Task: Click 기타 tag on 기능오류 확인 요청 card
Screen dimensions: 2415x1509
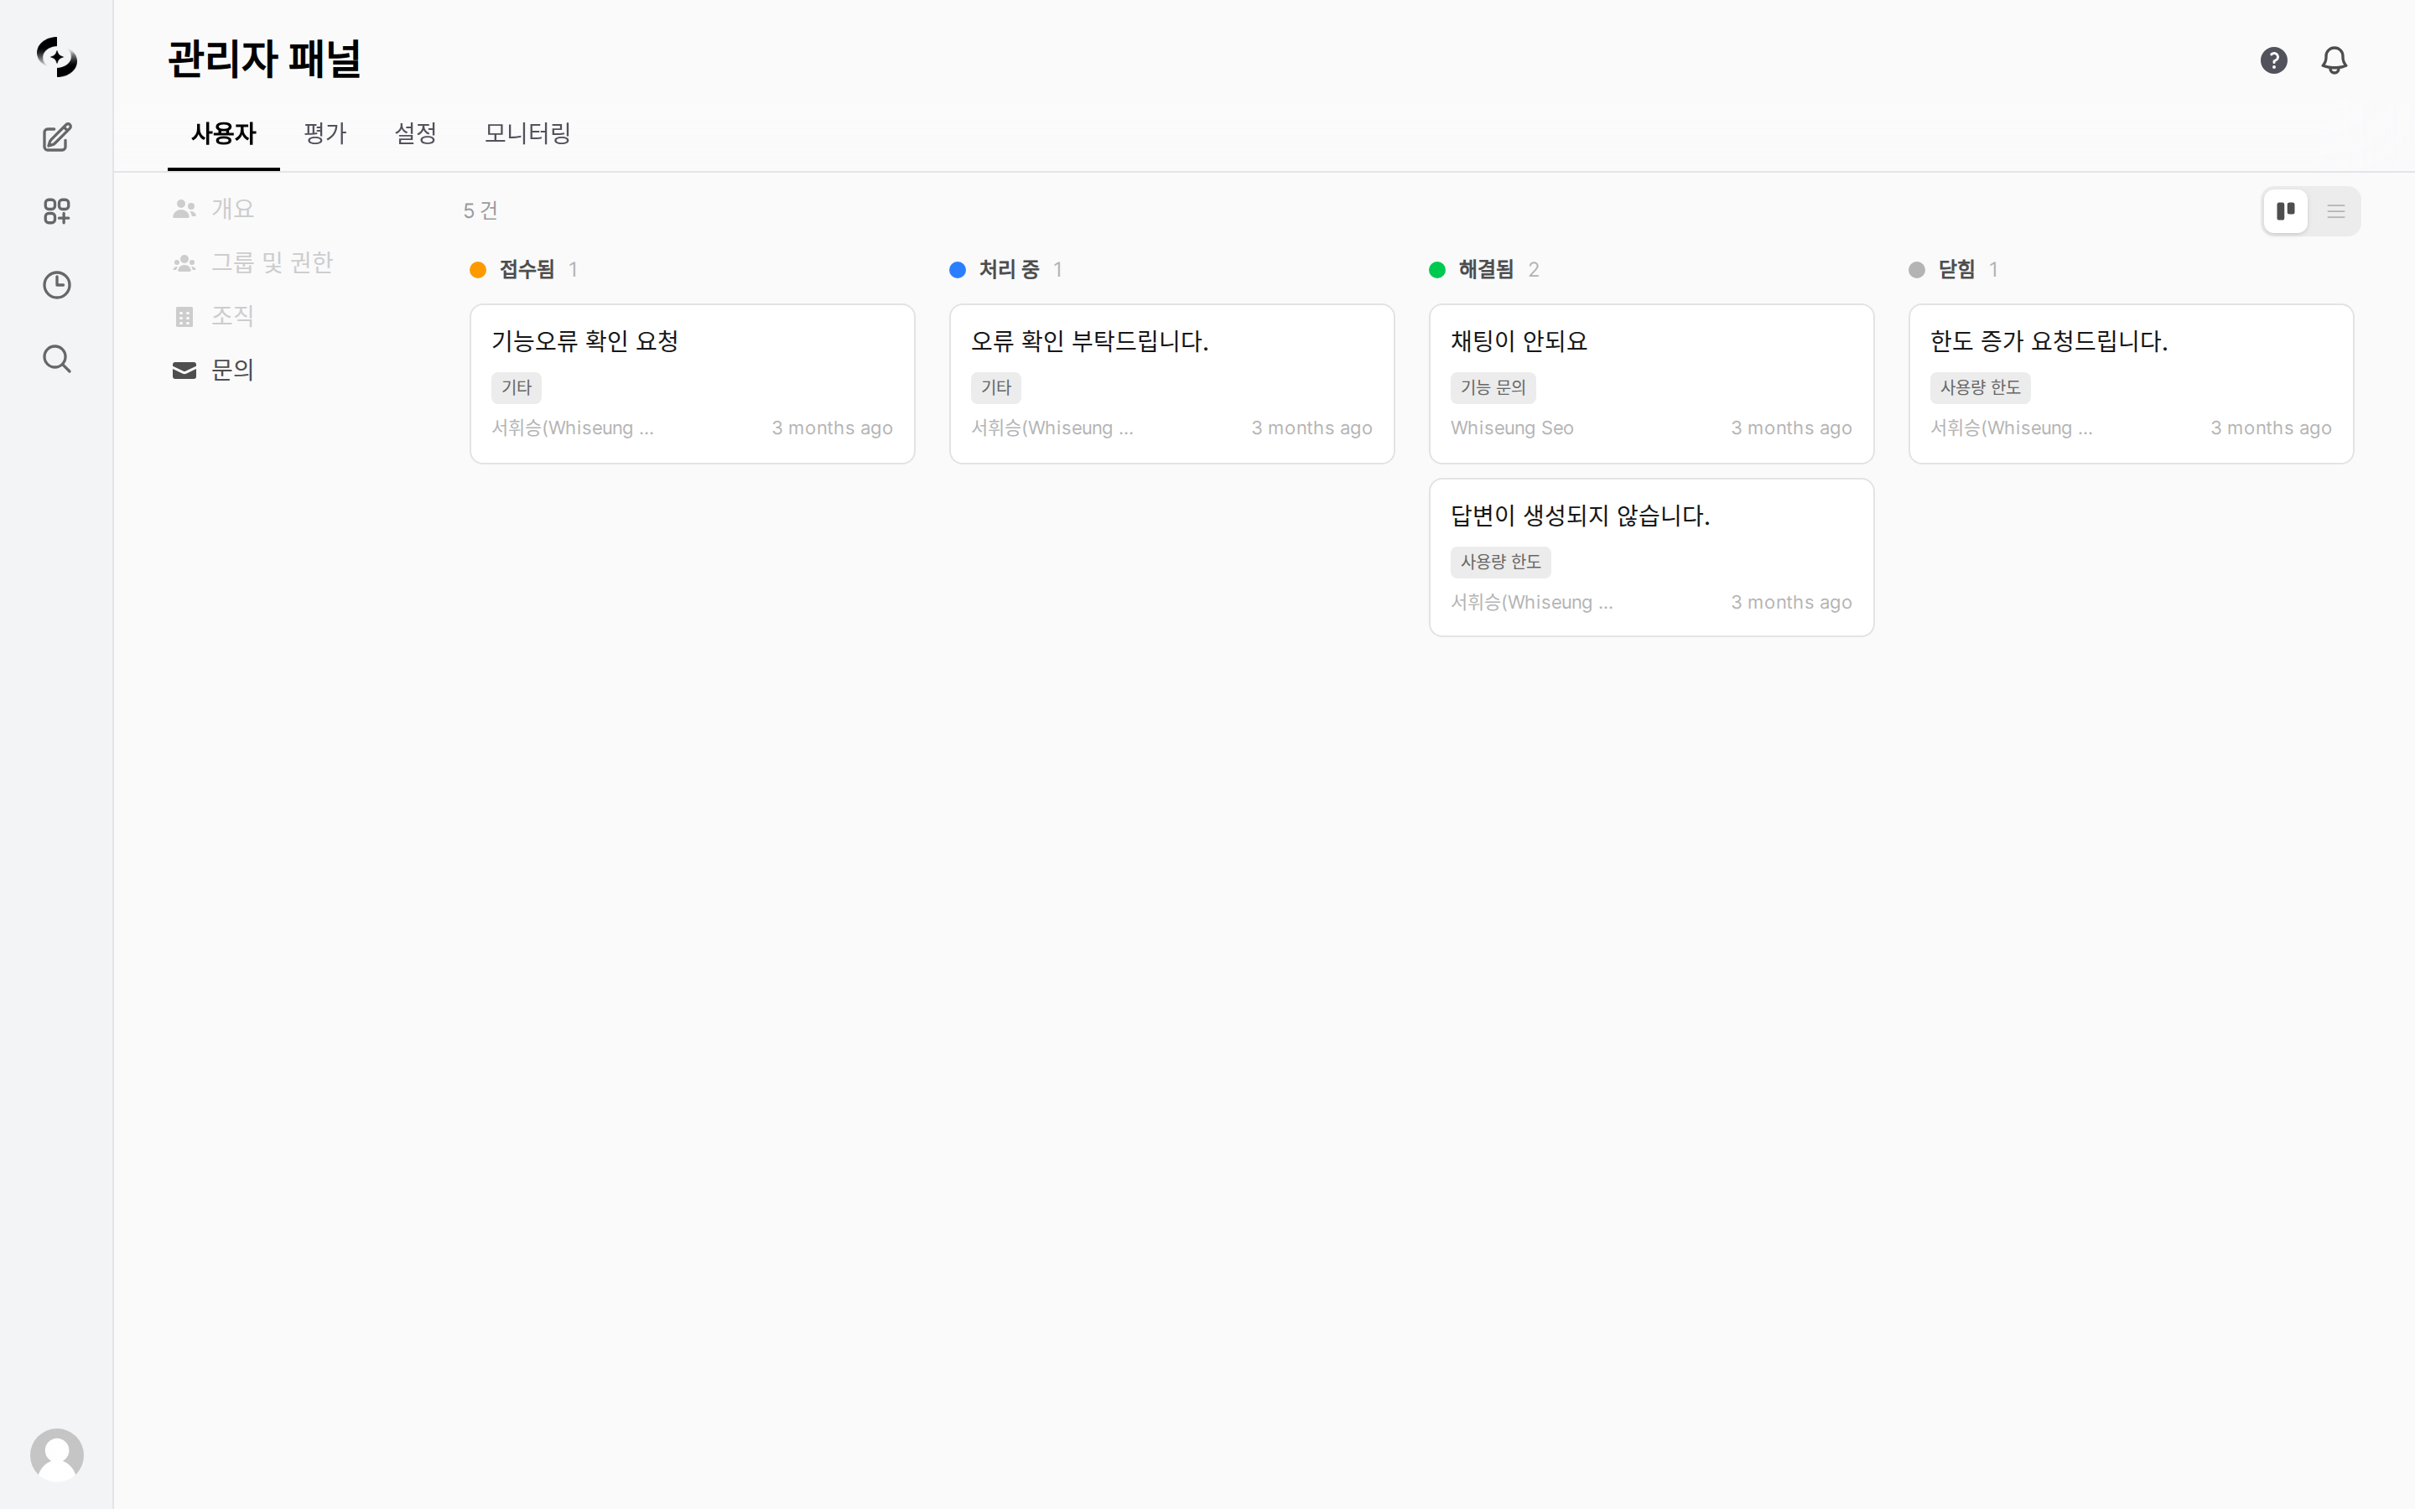Action: (516, 387)
